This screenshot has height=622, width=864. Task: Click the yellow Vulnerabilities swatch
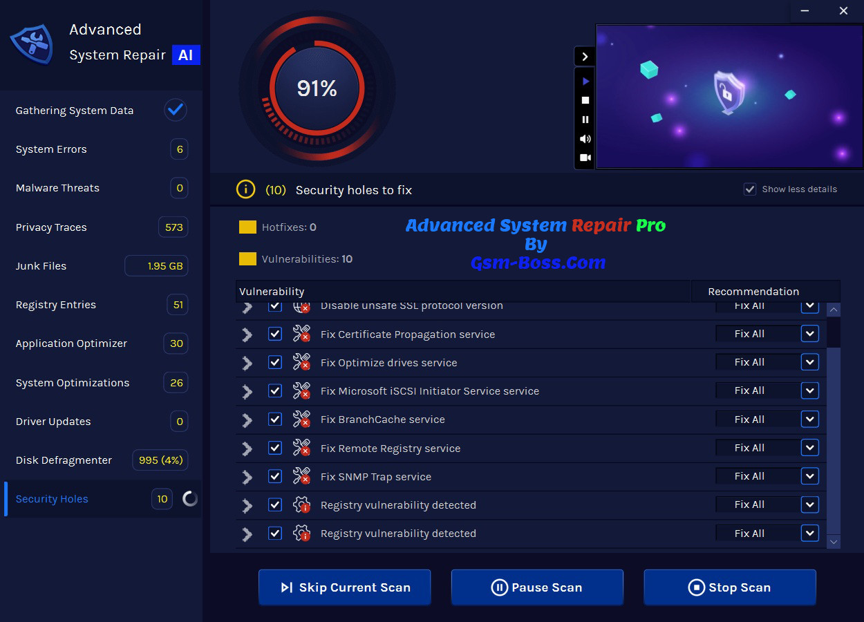247,258
